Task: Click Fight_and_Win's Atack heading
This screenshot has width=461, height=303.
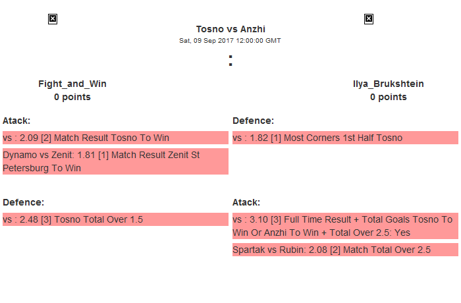Action: pyautogui.click(x=16, y=121)
